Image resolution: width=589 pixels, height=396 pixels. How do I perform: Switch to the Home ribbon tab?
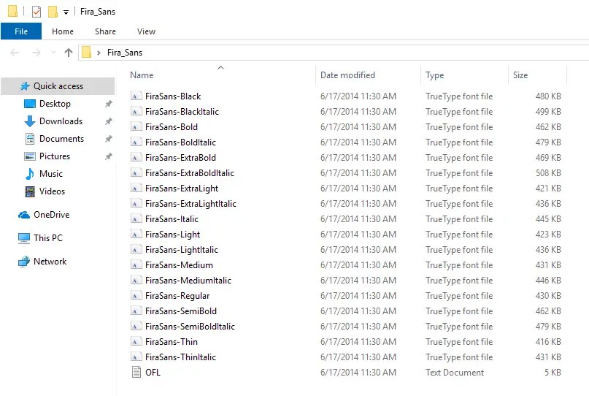click(x=63, y=31)
